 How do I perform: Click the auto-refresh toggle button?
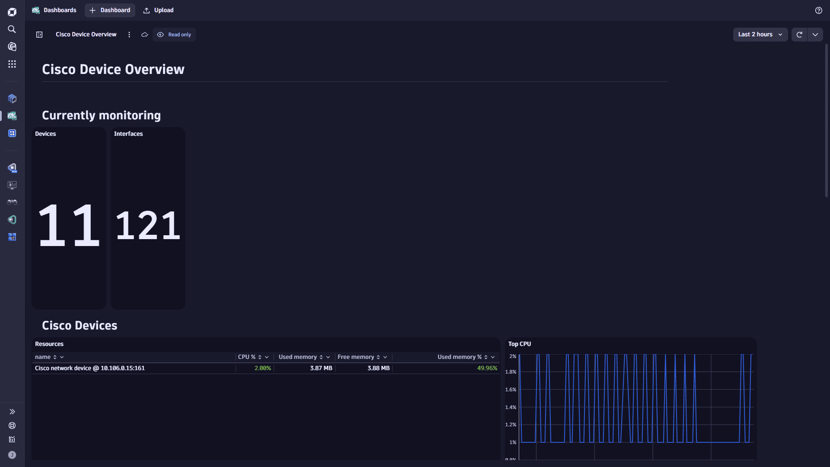pos(815,34)
